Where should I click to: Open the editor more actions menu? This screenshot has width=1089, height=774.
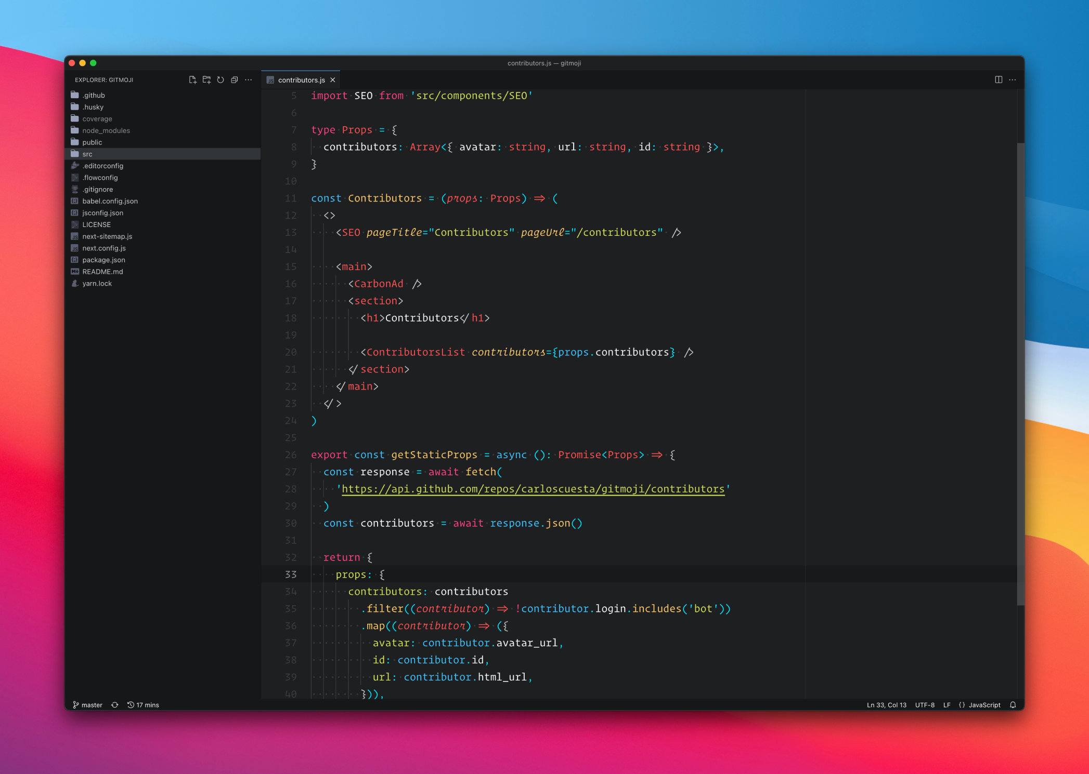click(1013, 79)
